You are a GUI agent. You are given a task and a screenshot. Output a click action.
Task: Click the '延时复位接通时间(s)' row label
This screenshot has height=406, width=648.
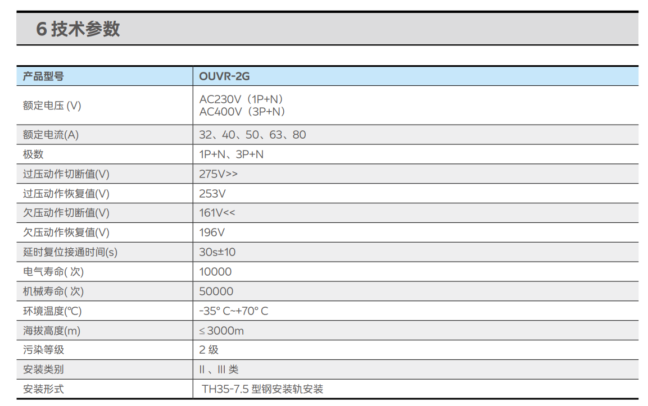(70, 252)
